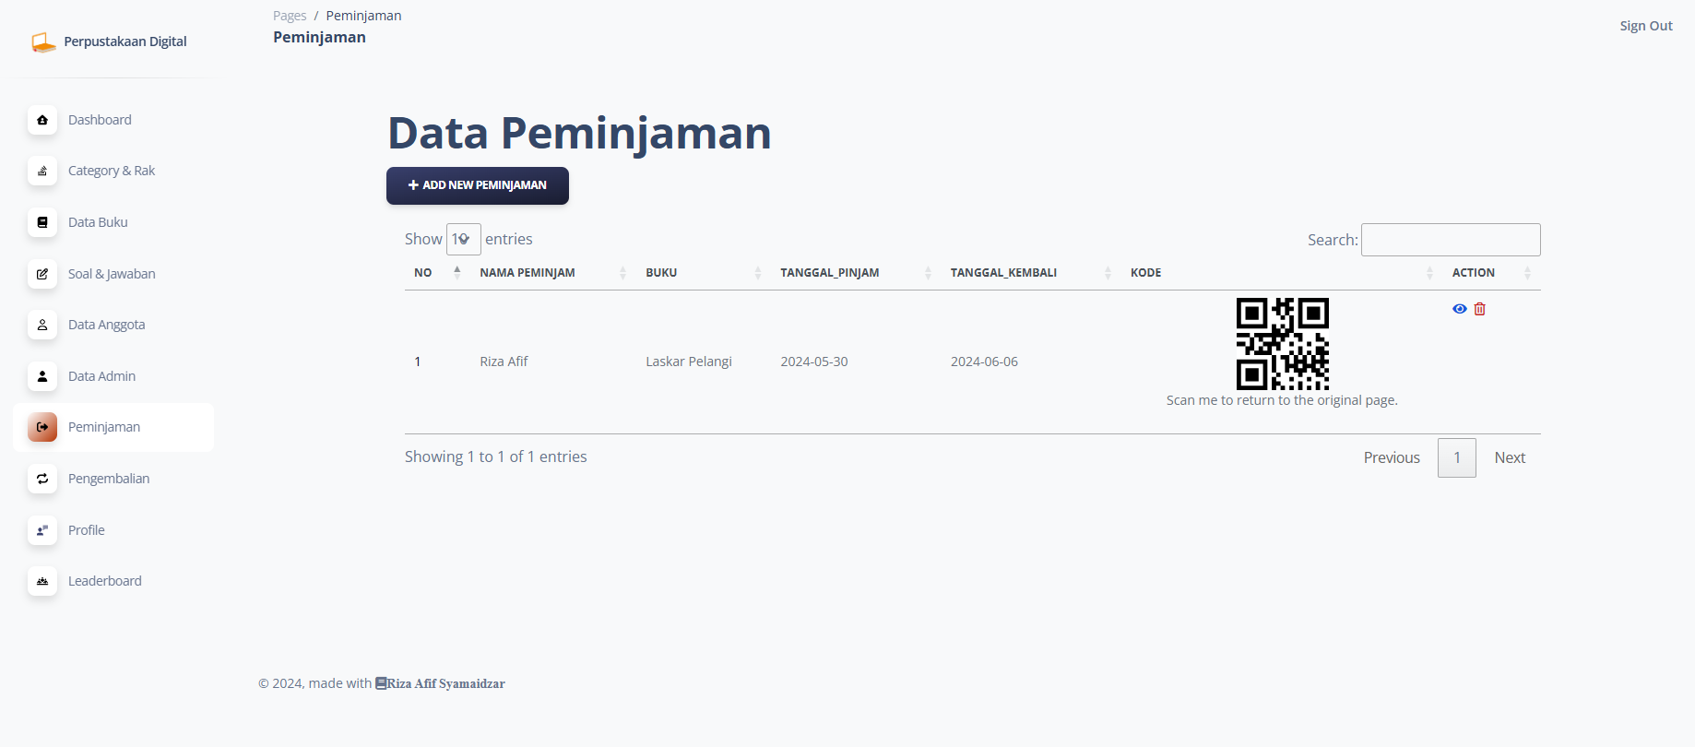Screen dimensions: 1695x747
Task: Open the Leaderboard menu item
Action: 113,581
